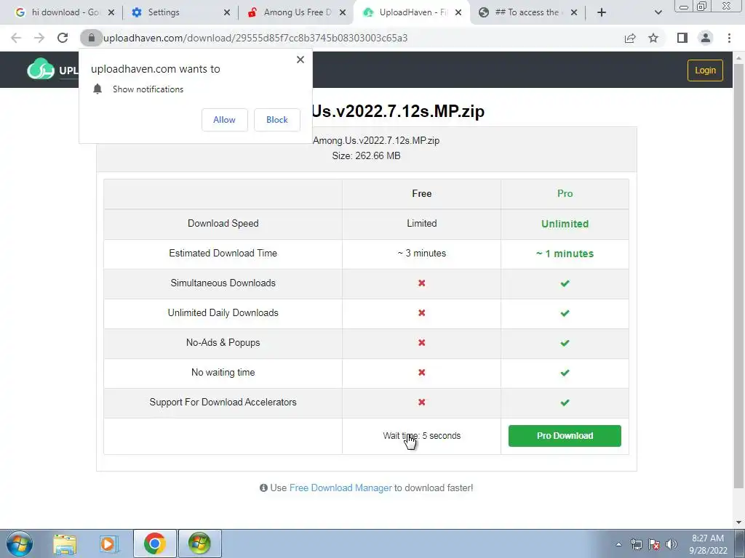Click the '~ 3 minutes' cell
This screenshot has height=558, width=745.
click(421, 254)
